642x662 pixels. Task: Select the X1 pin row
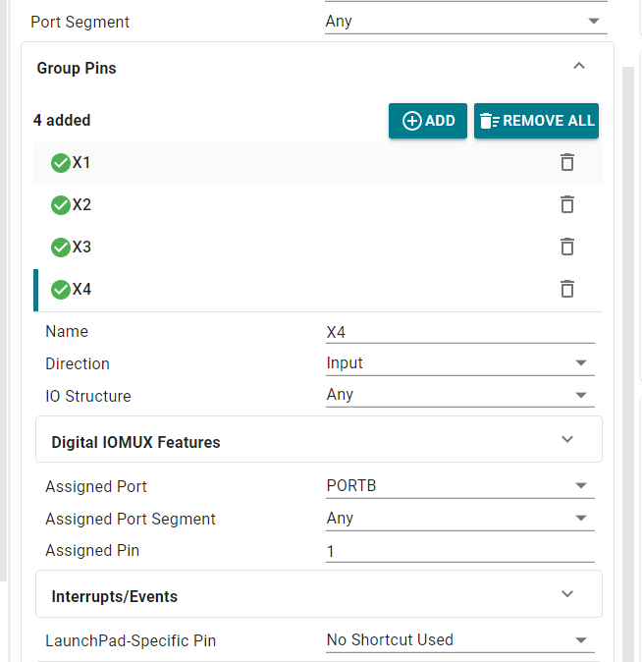click(318, 163)
